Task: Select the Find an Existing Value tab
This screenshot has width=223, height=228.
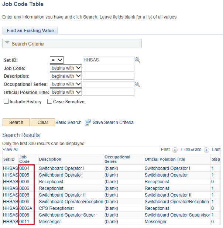Action: (x=30, y=31)
